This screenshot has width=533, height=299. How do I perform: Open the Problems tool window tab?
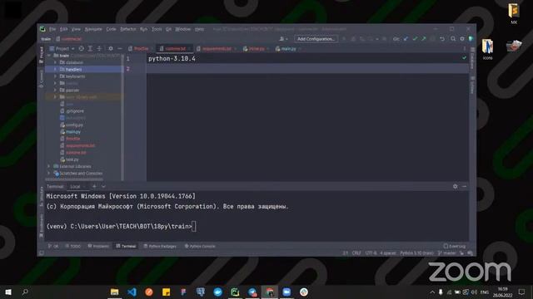98,246
